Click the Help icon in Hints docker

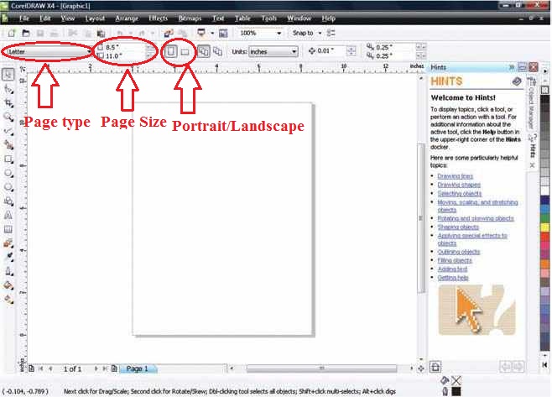[x=517, y=81]
